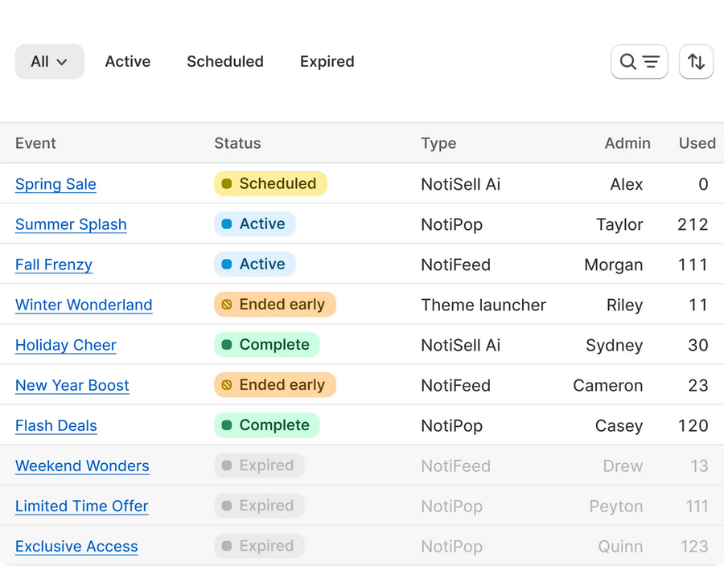The image size is (724, 566).
Task: Open the Spring Sale event link
Action: point(56,184)
